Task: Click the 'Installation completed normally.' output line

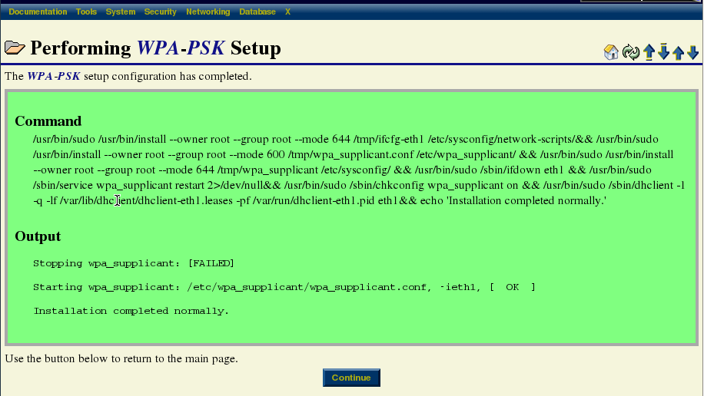Action: [x=131, y=311]
